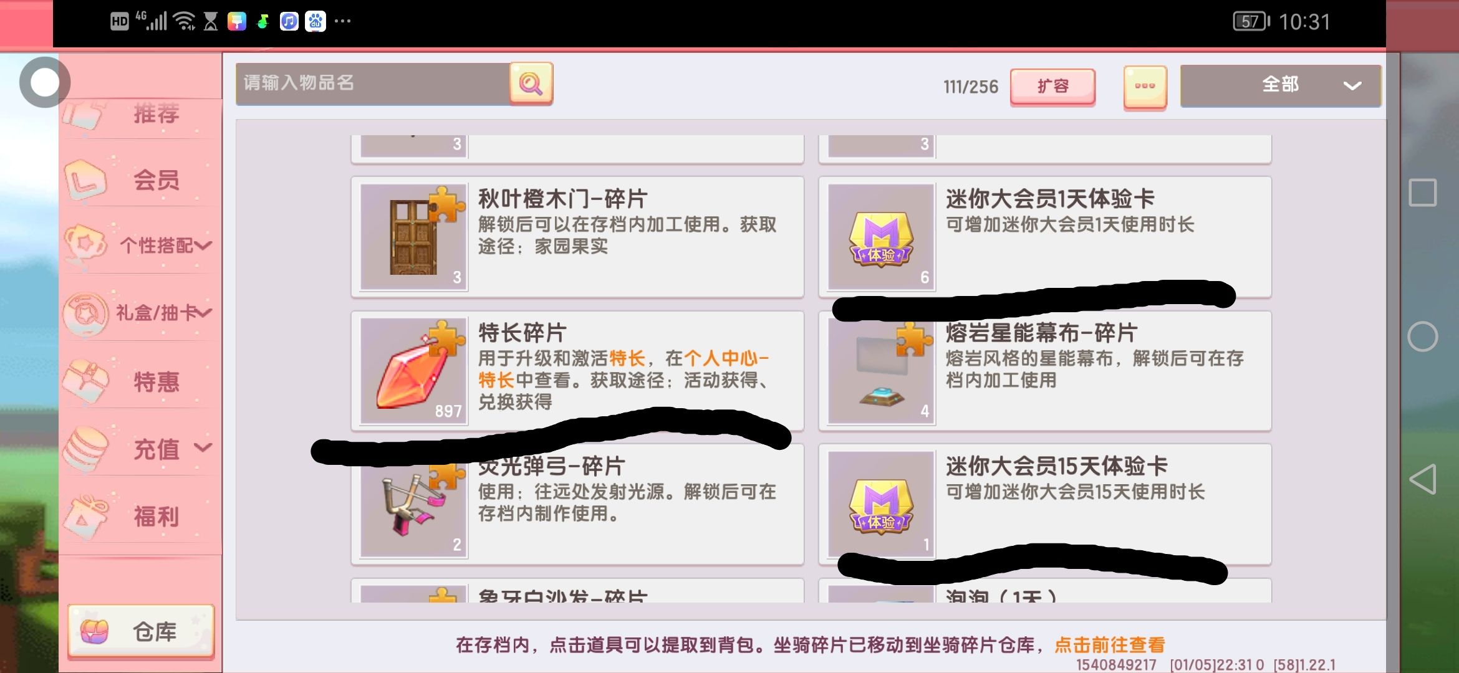
Task: Select the 特长碎片 red crystal icon
Action: point(414,371)
